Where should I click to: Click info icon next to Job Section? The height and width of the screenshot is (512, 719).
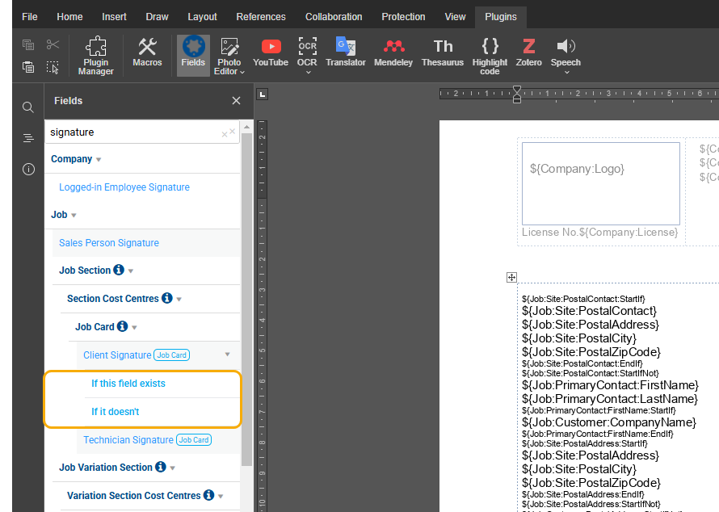pyautogui.click(x=119, y=271)
